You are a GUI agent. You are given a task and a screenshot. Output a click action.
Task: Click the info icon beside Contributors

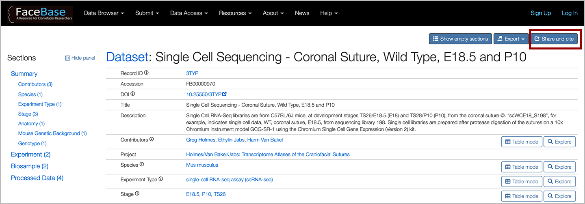tap(152, 139)
